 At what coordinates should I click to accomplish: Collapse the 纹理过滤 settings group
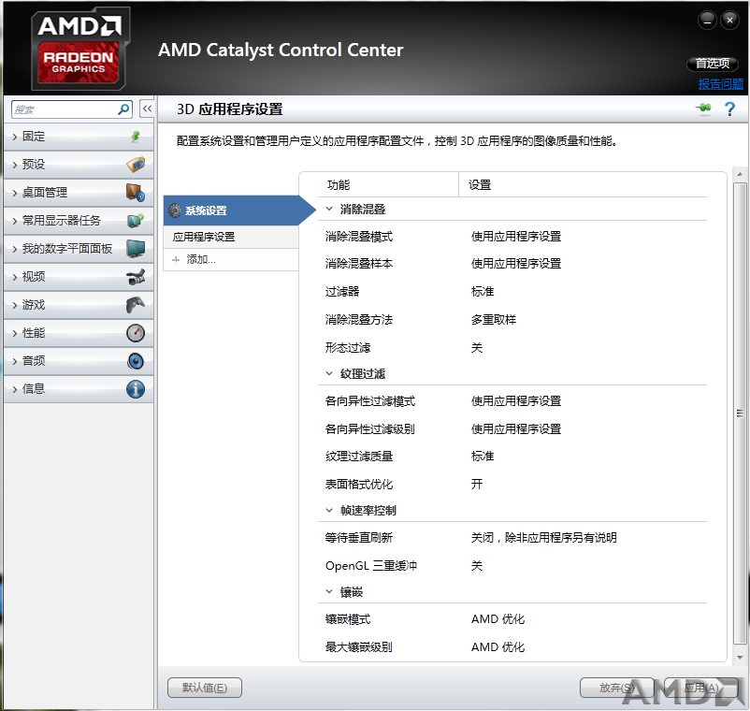(329, 373)
